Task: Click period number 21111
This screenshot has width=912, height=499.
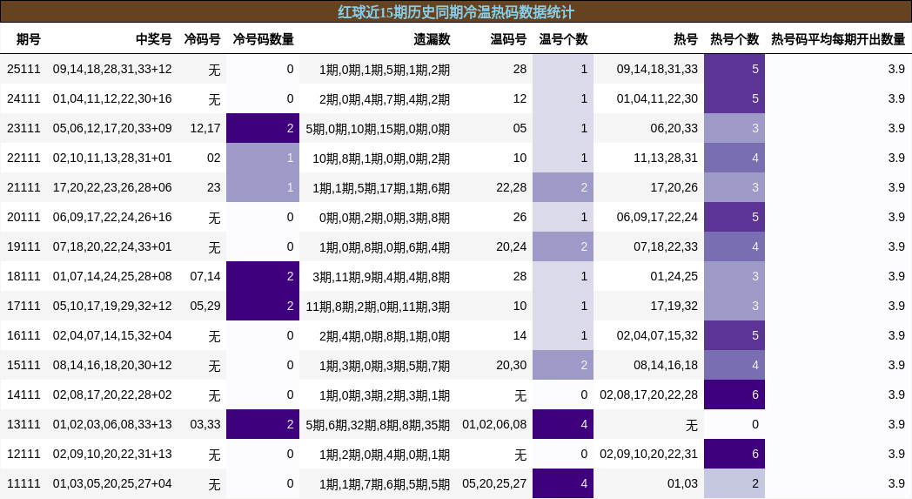Action: (23, 187)
